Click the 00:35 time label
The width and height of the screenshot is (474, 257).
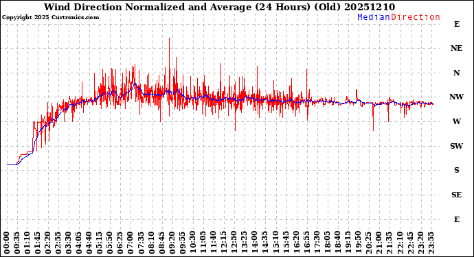[17, 243]
